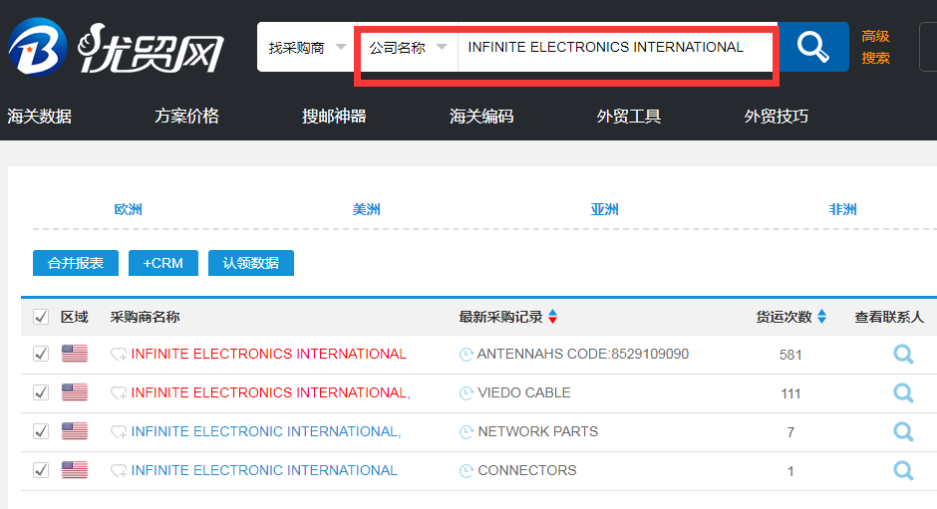937x509 pixels.
Task: Click VIEDO CABLE record text
Action: [524, 392]
